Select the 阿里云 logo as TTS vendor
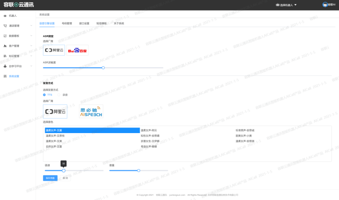 pos(55,112)
